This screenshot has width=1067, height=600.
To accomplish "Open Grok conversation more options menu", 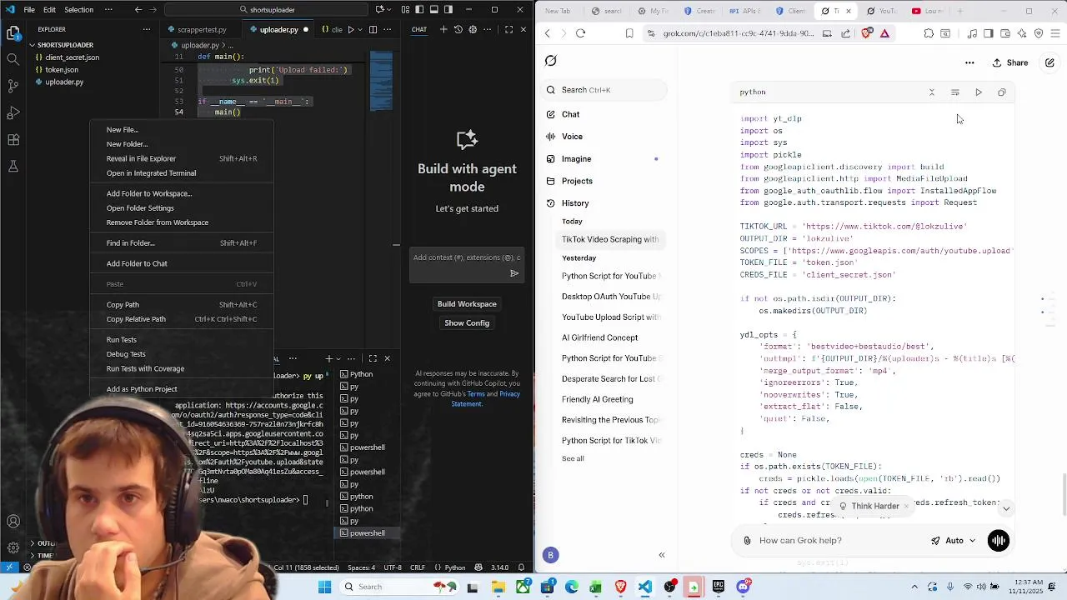I will pos(969,62).
